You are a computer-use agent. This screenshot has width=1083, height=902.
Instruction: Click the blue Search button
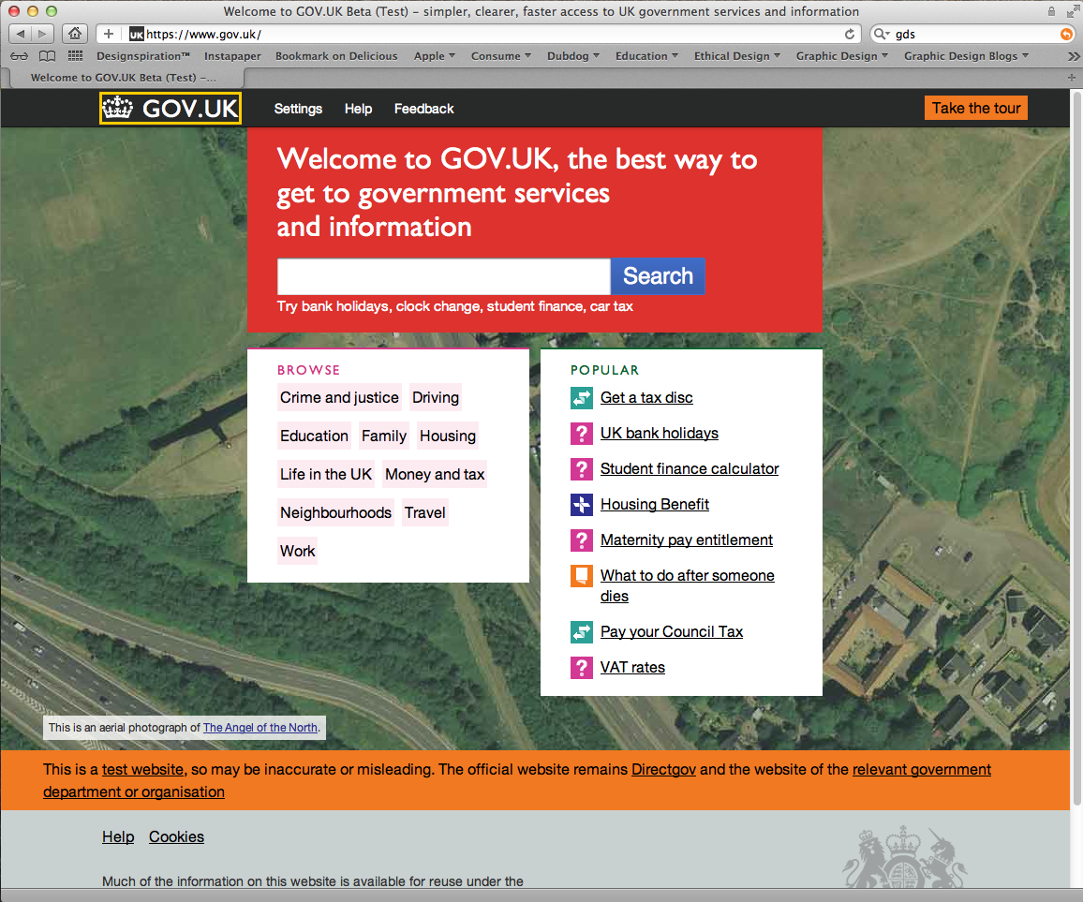[658, 276]
